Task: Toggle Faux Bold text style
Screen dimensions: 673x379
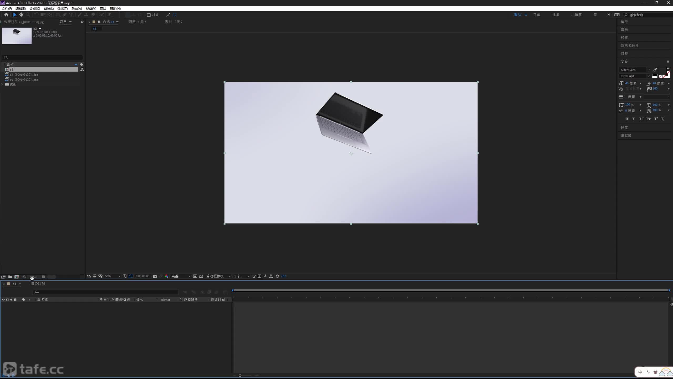Action: (627, 119)
